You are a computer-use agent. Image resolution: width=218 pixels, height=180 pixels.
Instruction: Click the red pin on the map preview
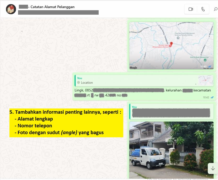tap(171, 44)
